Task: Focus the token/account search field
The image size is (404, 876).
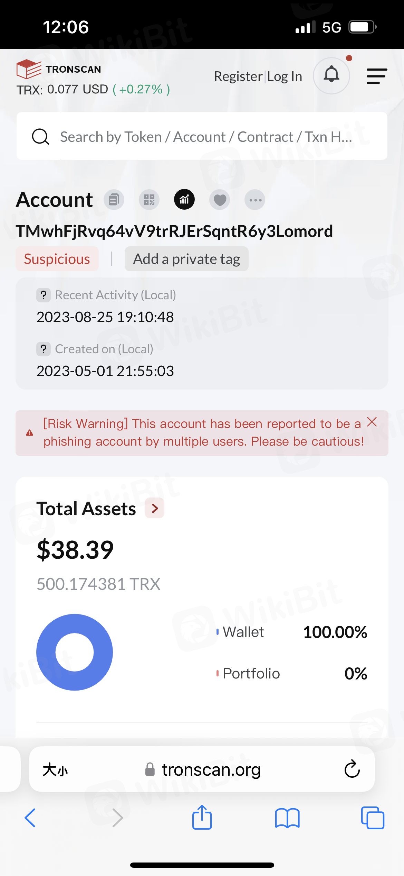Action: [x=206, y=137]
